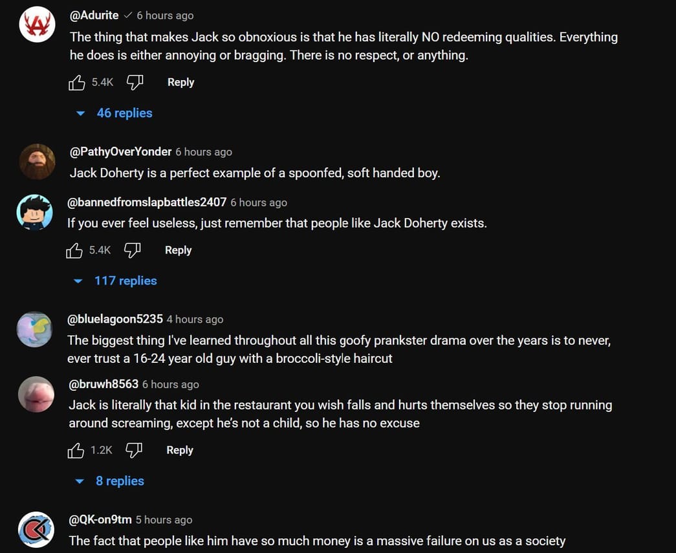Open @bluelagoon5235's channel name
The height and width of the screenshot is (553, 676).
click(114, 319)
